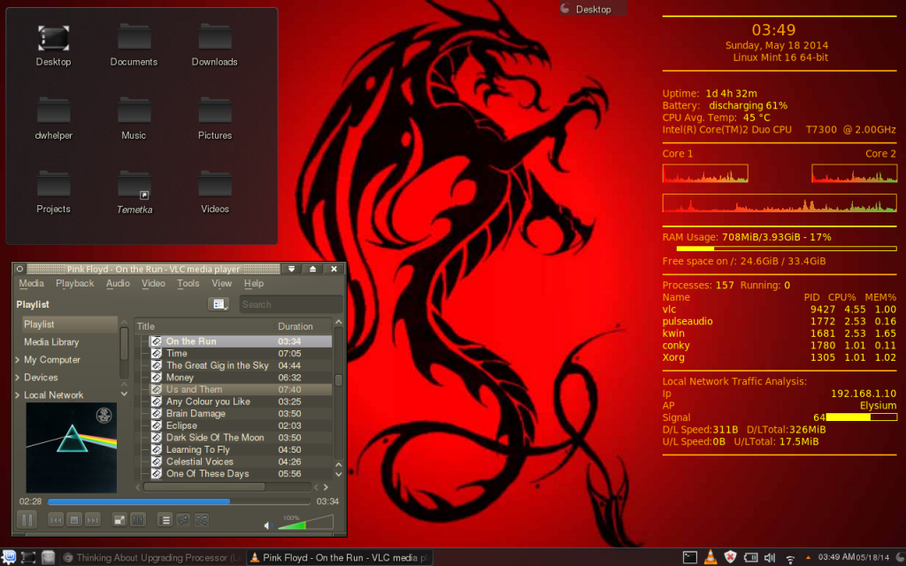
Task: Select Playlist in VLC sidebar
Action: pyautogui.click(x=69, y=325)
